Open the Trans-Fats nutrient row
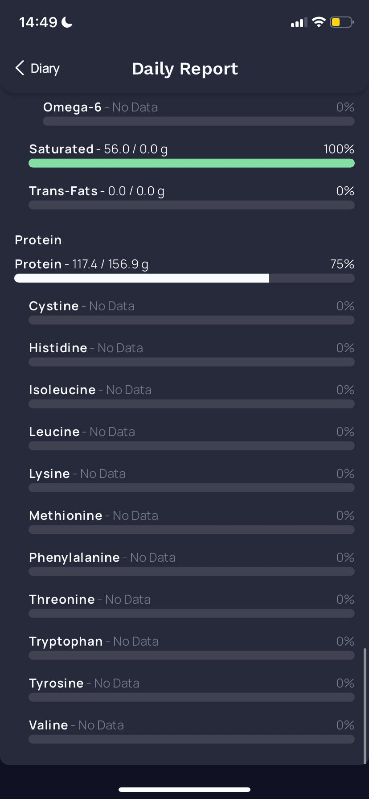Image resolution: width=369 pixels, height=799 pixels. tap(192, 197)
